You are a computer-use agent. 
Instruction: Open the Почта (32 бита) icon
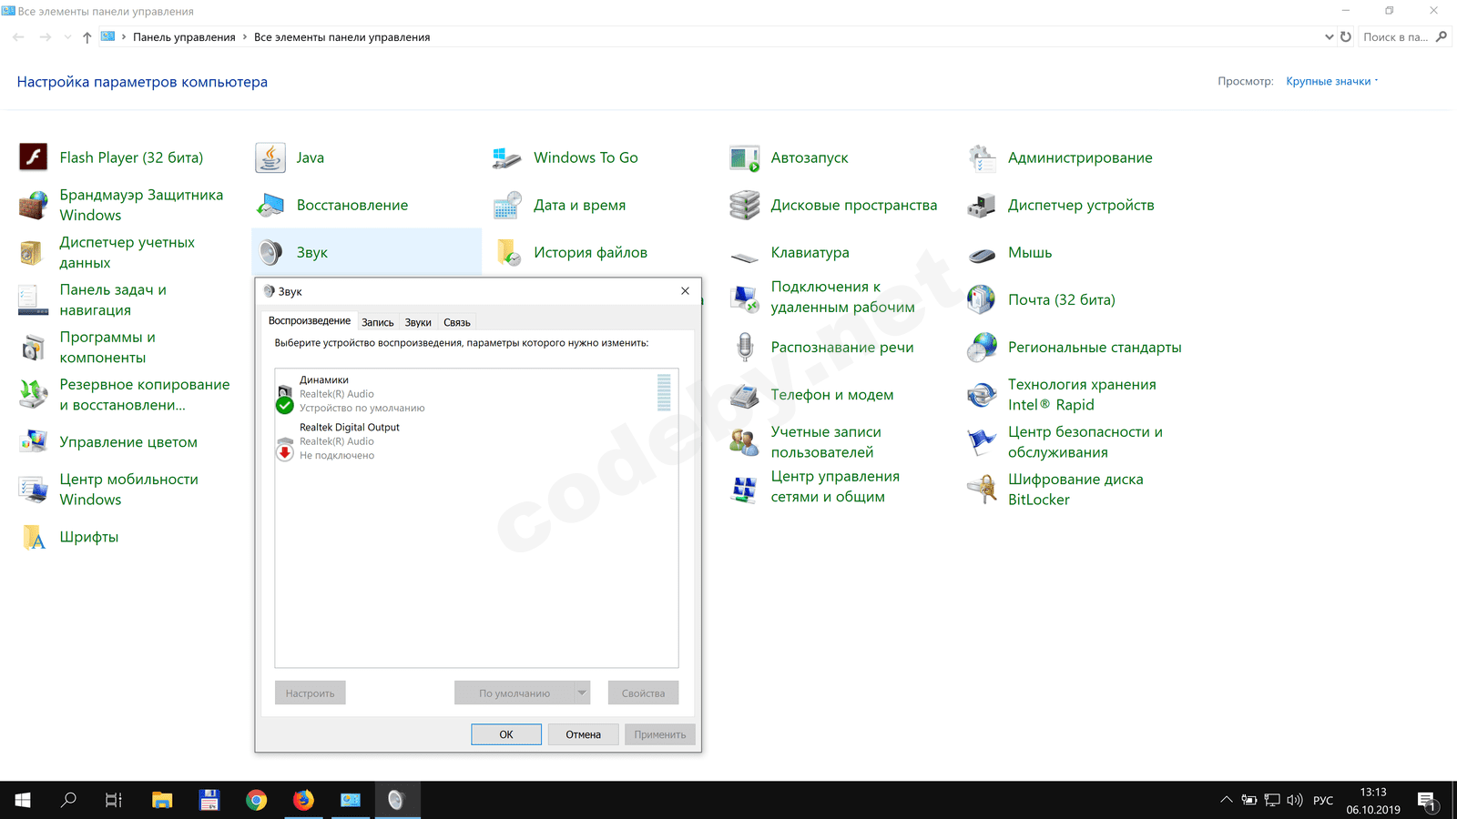pos(982,299)
